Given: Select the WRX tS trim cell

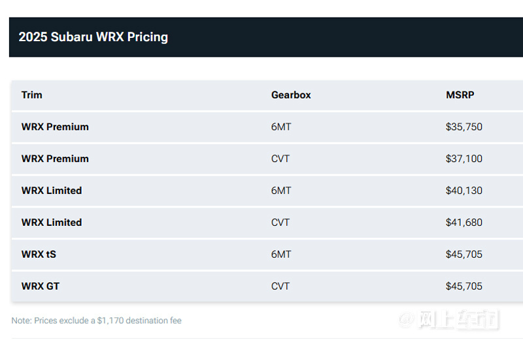Looking at the screenshot, I should click(39, 255).
